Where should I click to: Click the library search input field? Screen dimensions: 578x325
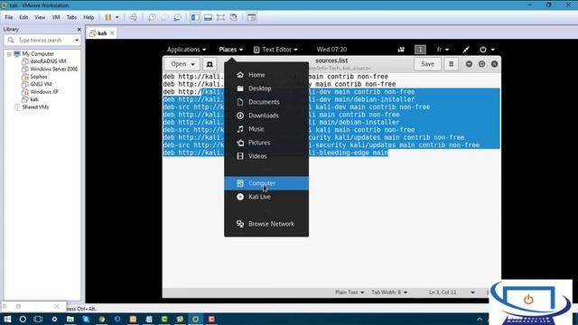(x=42, y=40)
